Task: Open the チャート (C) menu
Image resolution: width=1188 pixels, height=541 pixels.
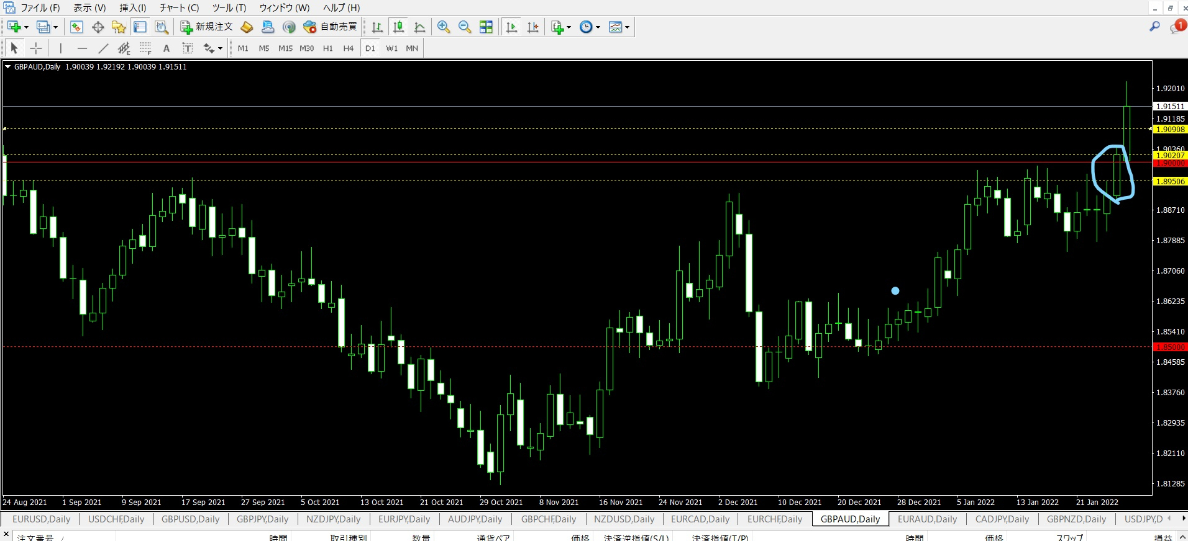Action: 179,7
